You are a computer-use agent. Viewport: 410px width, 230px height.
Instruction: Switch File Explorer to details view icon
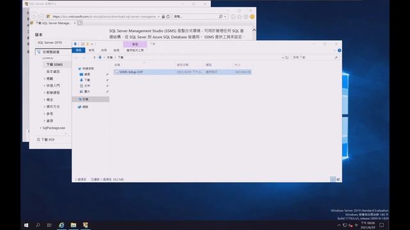pos(332,179)
